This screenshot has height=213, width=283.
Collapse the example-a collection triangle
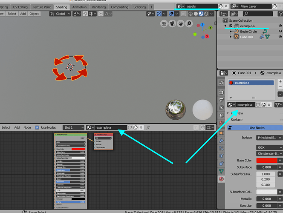coord(225,26)
